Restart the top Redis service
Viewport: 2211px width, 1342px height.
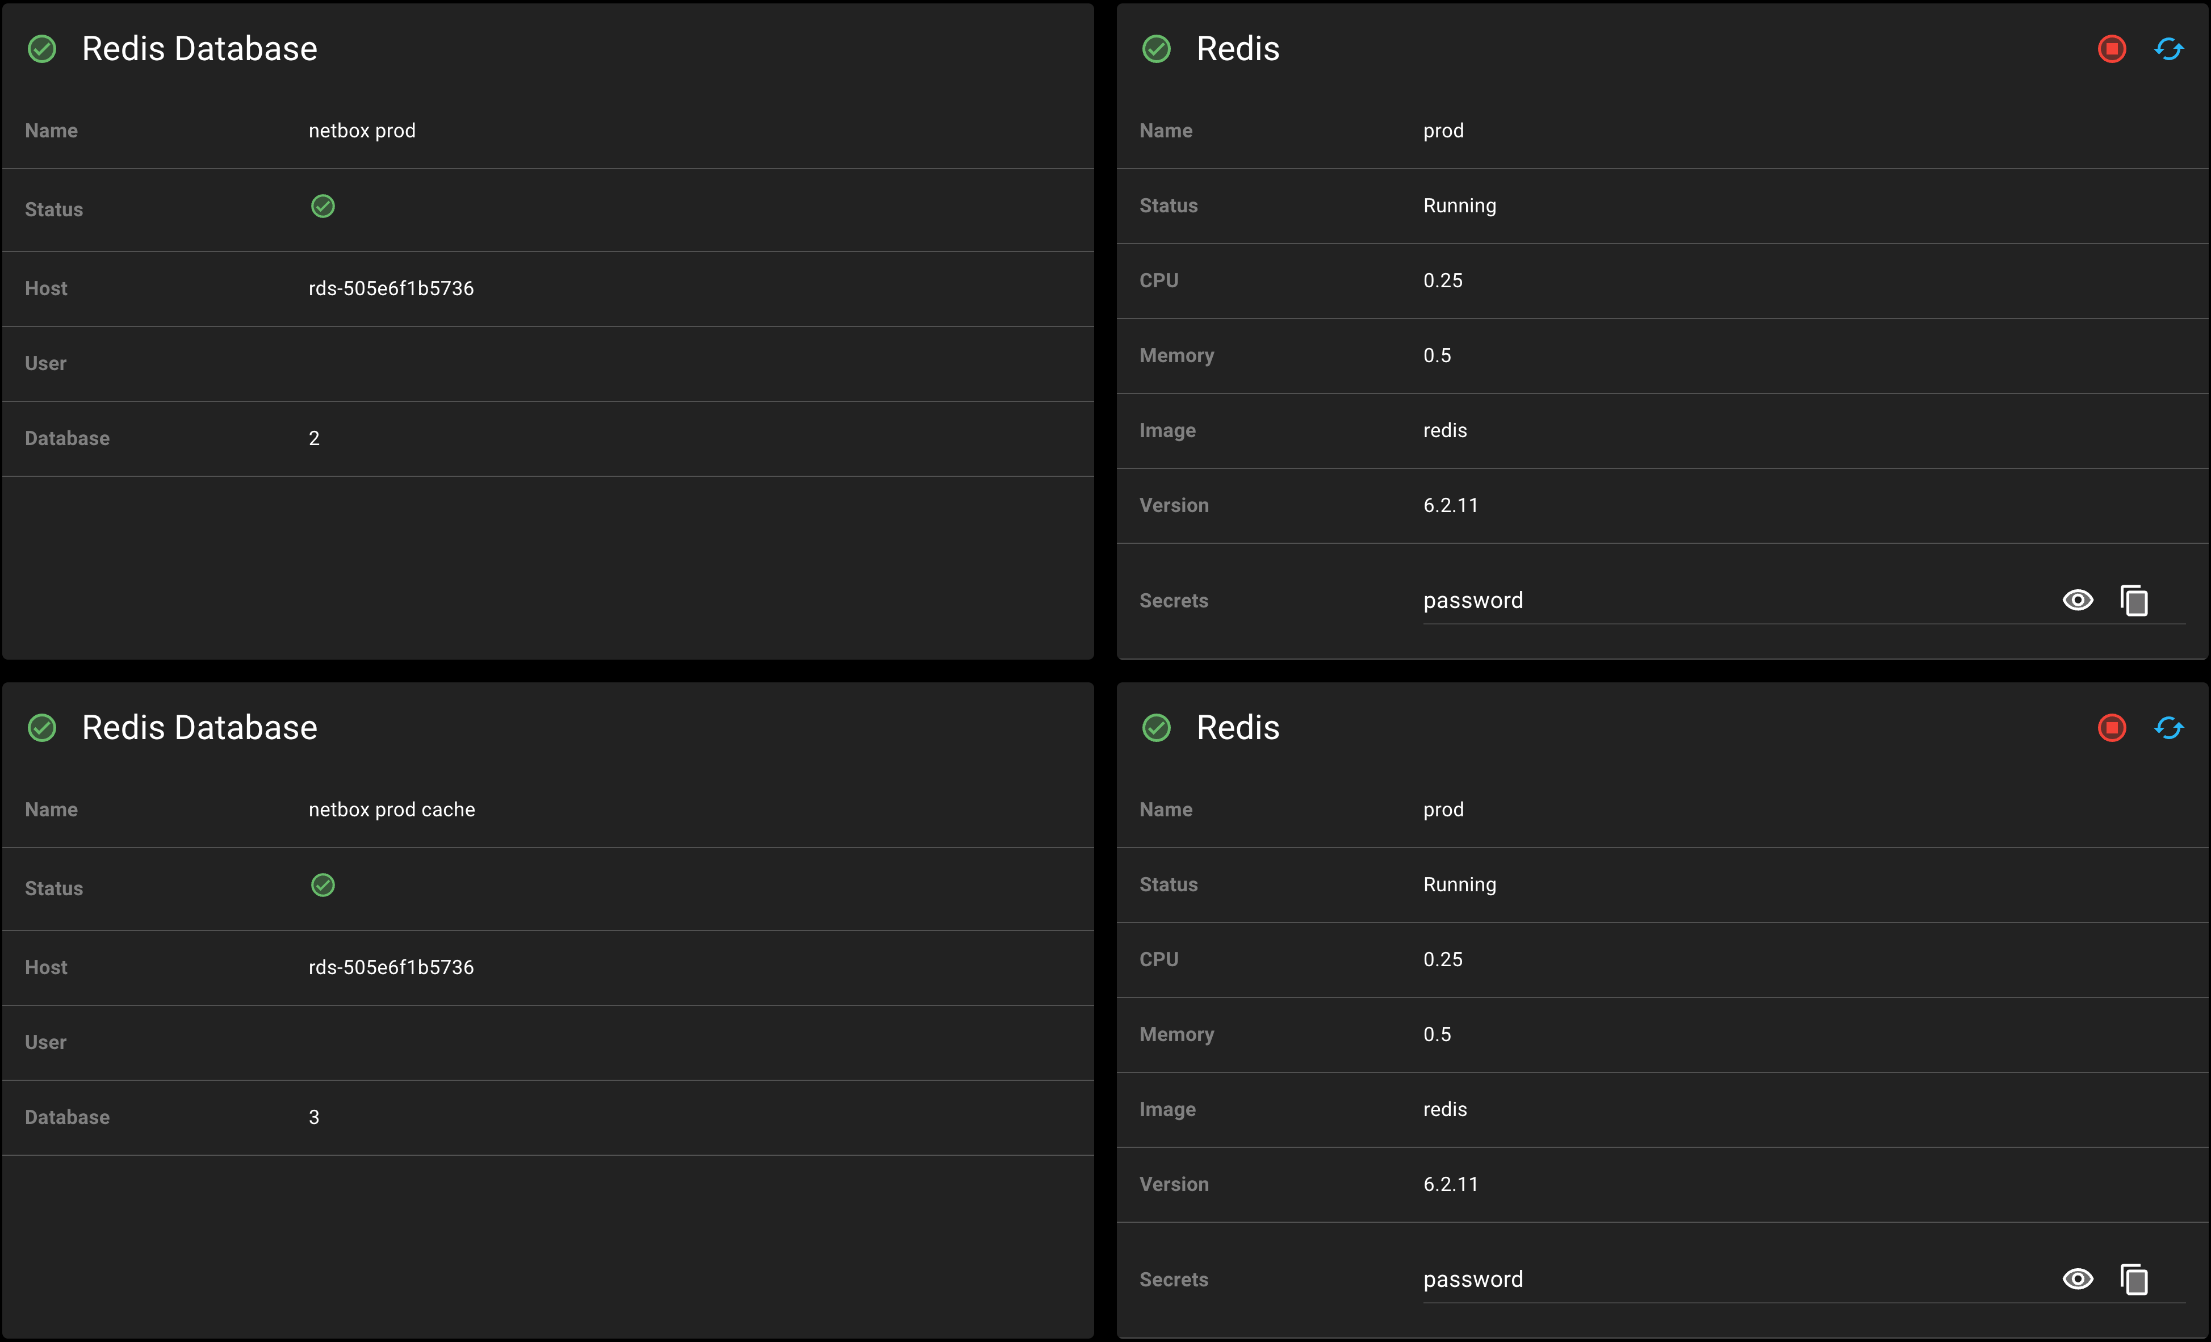pos(2168,48)
